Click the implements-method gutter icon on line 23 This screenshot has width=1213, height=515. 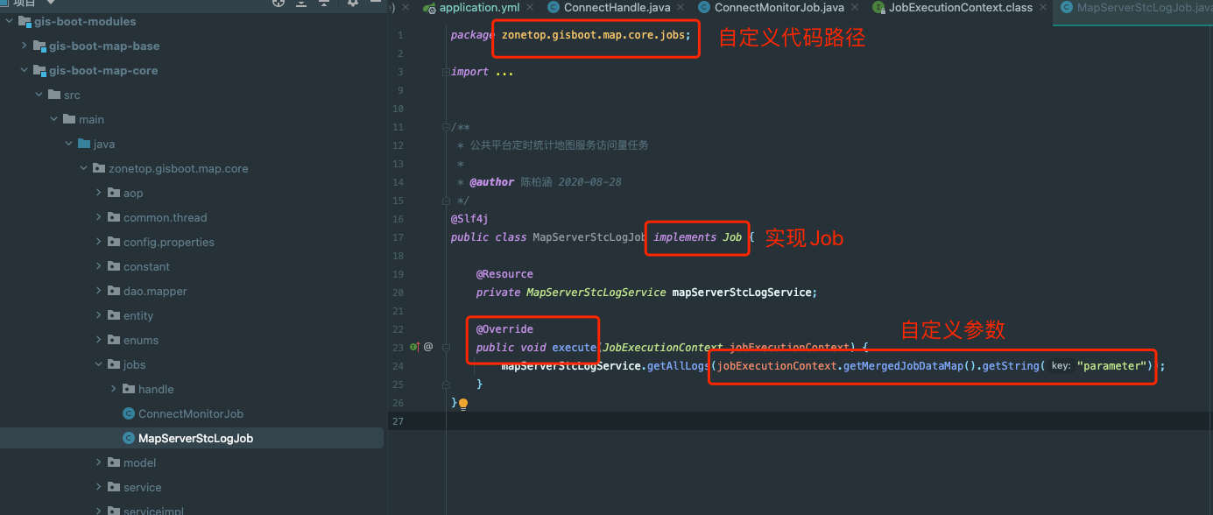coord(414,347)
